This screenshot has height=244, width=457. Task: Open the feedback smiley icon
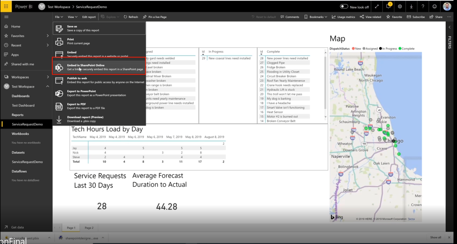[x=434, y=6]
